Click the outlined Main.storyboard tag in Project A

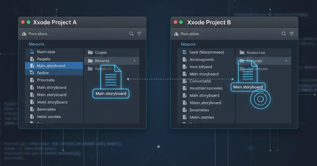[111, 94]
